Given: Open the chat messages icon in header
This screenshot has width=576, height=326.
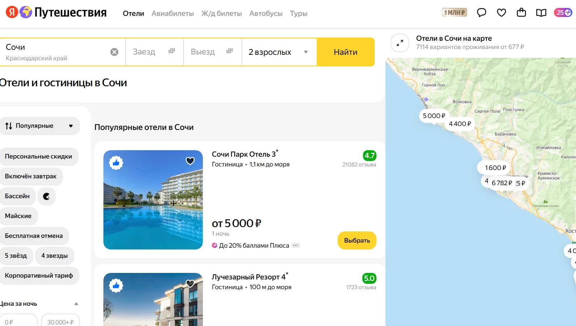Looking at the screenshot, I should point(481,13).
